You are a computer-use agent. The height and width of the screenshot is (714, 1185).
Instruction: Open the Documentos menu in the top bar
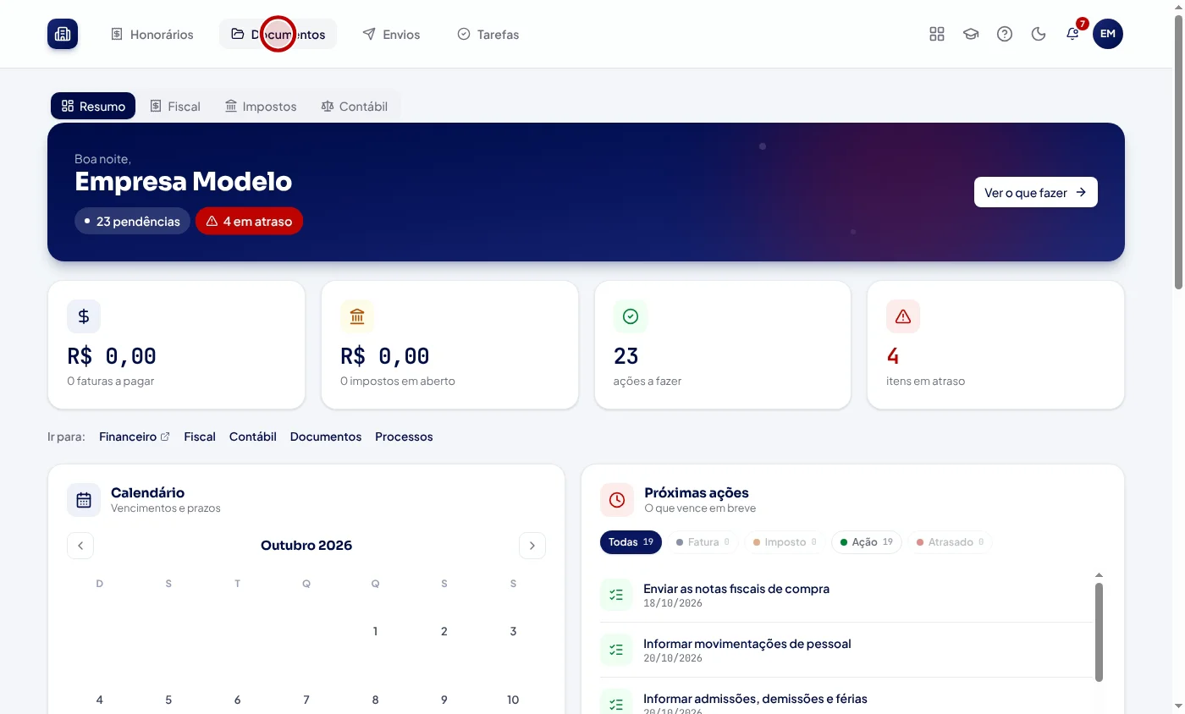pyautogui.click(x=278, y=35)
